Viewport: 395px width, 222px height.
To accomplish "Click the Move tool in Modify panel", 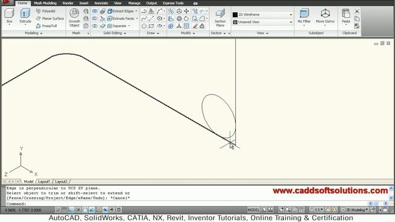I will pyautogui.click(x=186, y=11).
